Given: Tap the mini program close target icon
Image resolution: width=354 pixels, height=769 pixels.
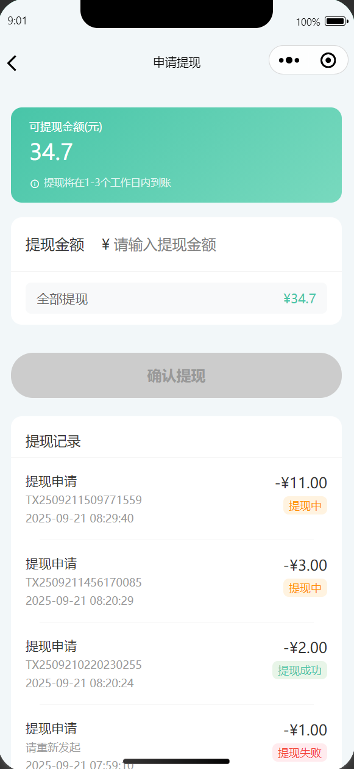Looking at the screenshot, I should pos(328,60).
